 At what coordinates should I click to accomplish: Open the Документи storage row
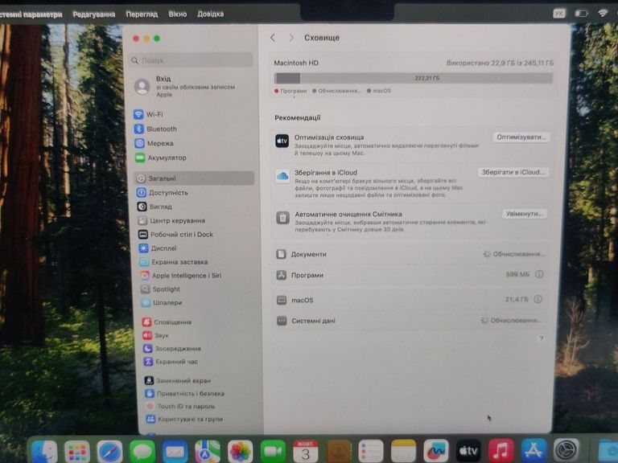coord(410,254)
